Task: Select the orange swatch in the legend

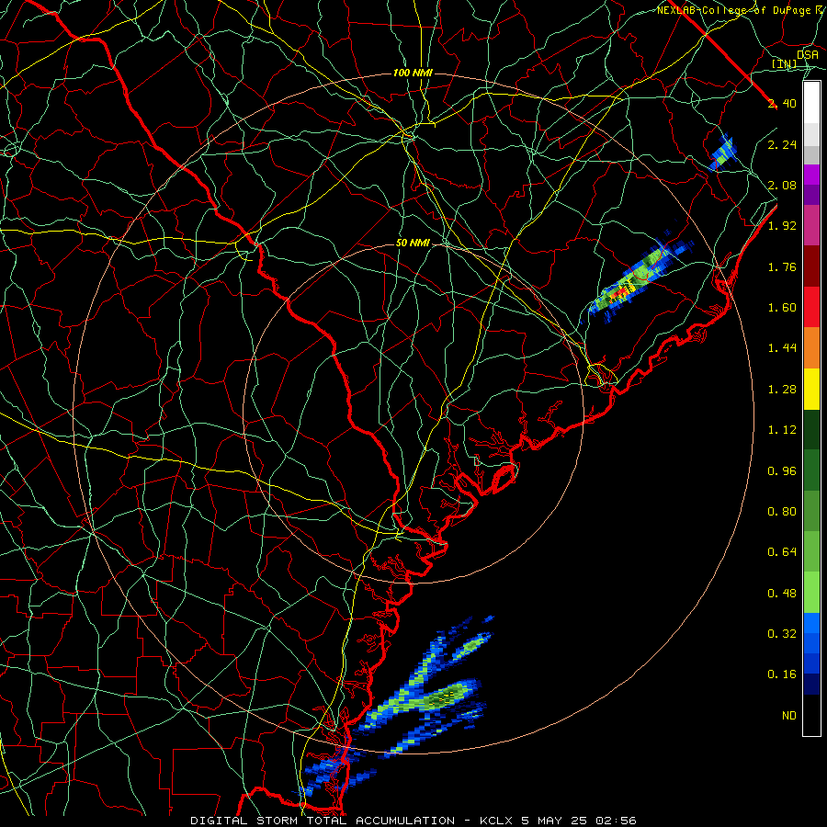Action: click(811, 348)
